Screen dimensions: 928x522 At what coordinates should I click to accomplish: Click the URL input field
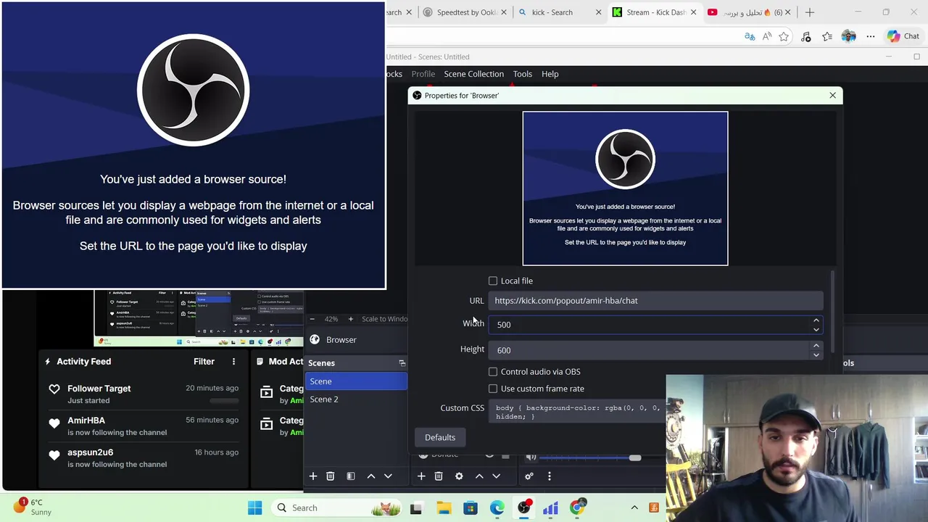[x=656, y=301]
